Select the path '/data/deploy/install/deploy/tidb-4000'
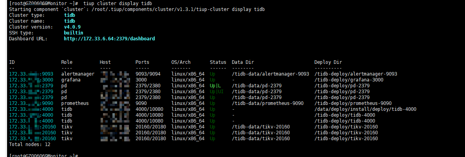 point(366,109)
